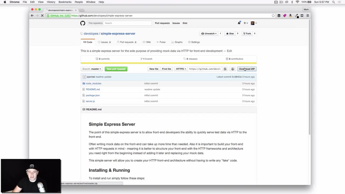Image resolution: width=345 pixels, height=194 pixels.
Task: Fork the repository
Action: click(x=247, y=34)
